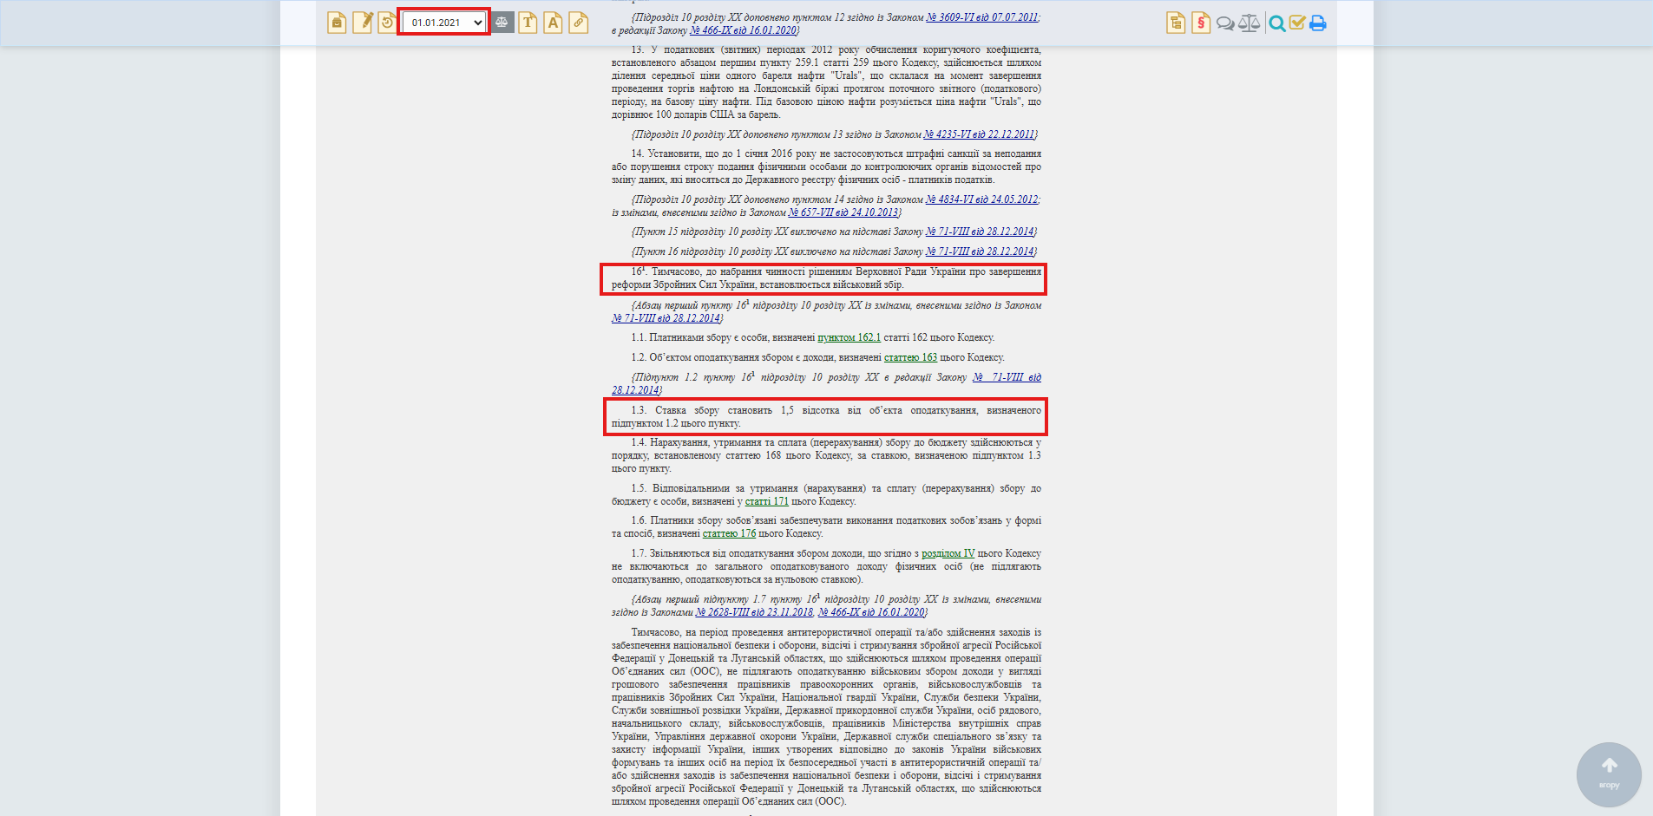Print the document with printer icon
Screen dimensions: 1653x816
click(x=1317, y=23)
